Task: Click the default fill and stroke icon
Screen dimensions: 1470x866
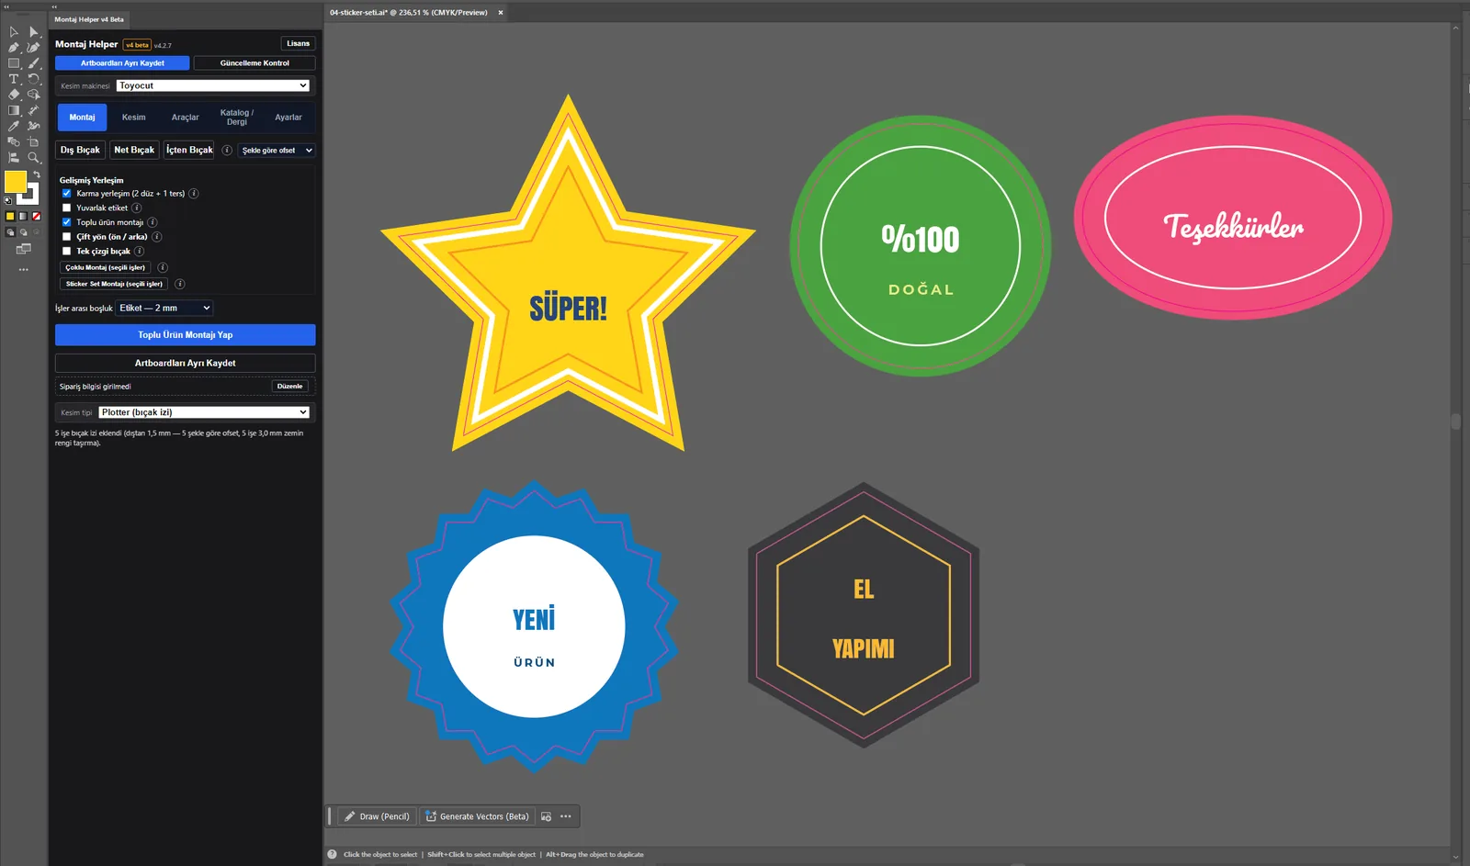Action: coord(8,200)
